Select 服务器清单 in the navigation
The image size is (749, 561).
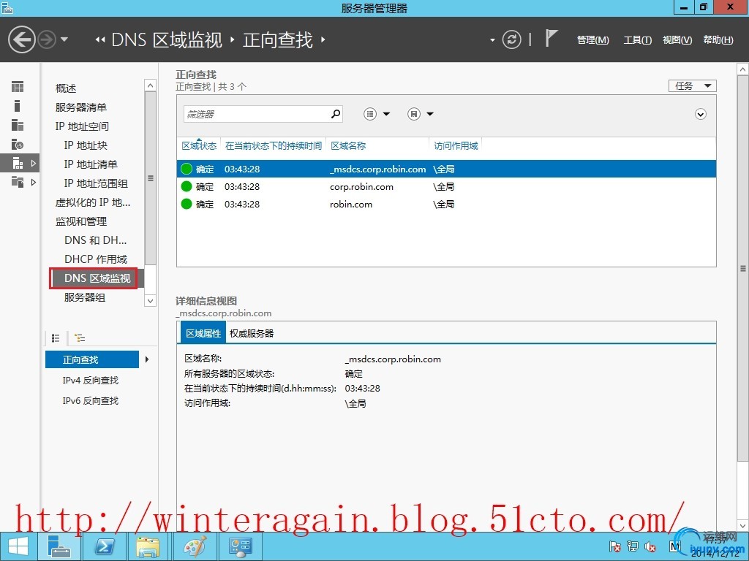(80, 107)
